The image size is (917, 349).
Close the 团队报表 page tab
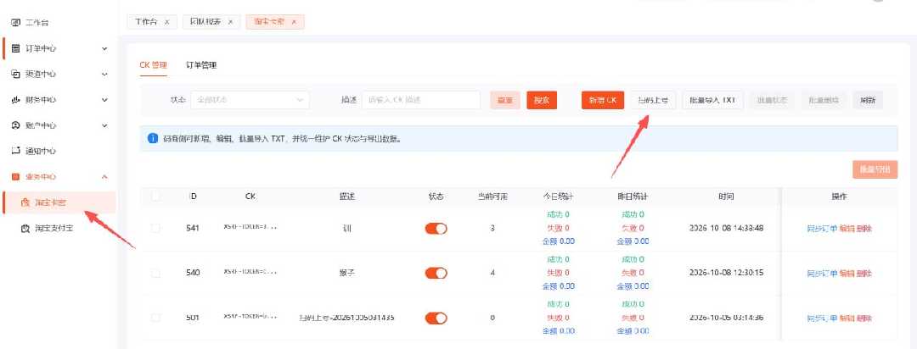[230, 21]
